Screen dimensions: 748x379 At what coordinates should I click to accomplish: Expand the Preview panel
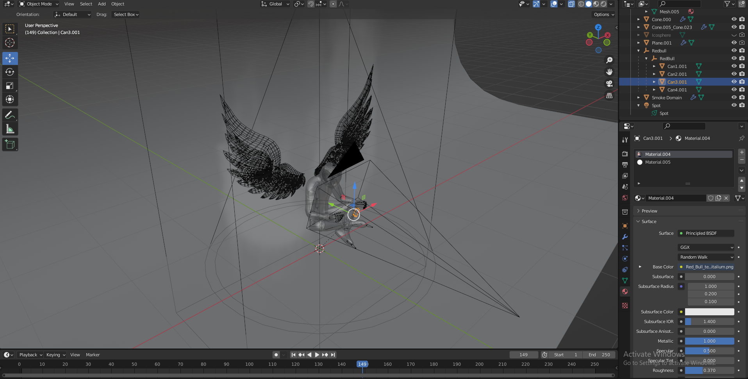[x=649, y=211]
